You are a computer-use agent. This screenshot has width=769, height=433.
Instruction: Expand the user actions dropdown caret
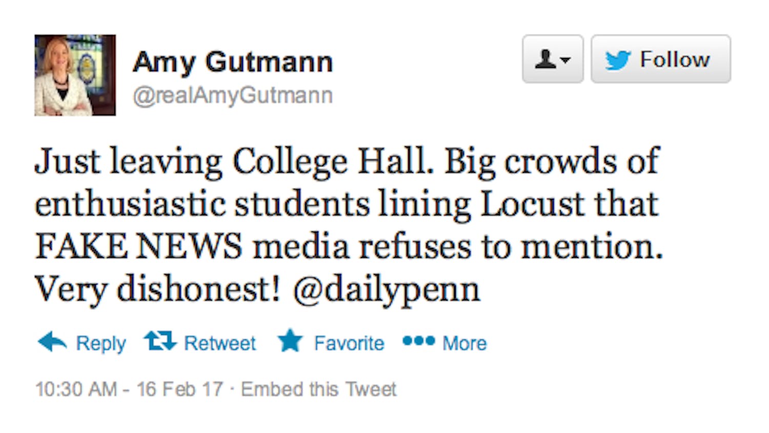point(566,60)
